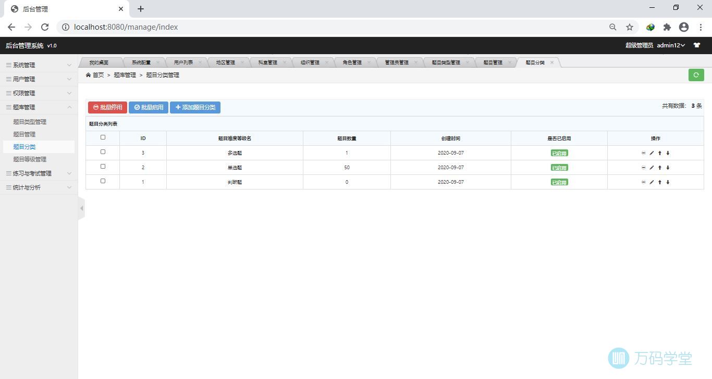Switch to the 角色管理 tab
This screenshot has height=379, width=712.
pyautogui.click(x=352, y=62)
